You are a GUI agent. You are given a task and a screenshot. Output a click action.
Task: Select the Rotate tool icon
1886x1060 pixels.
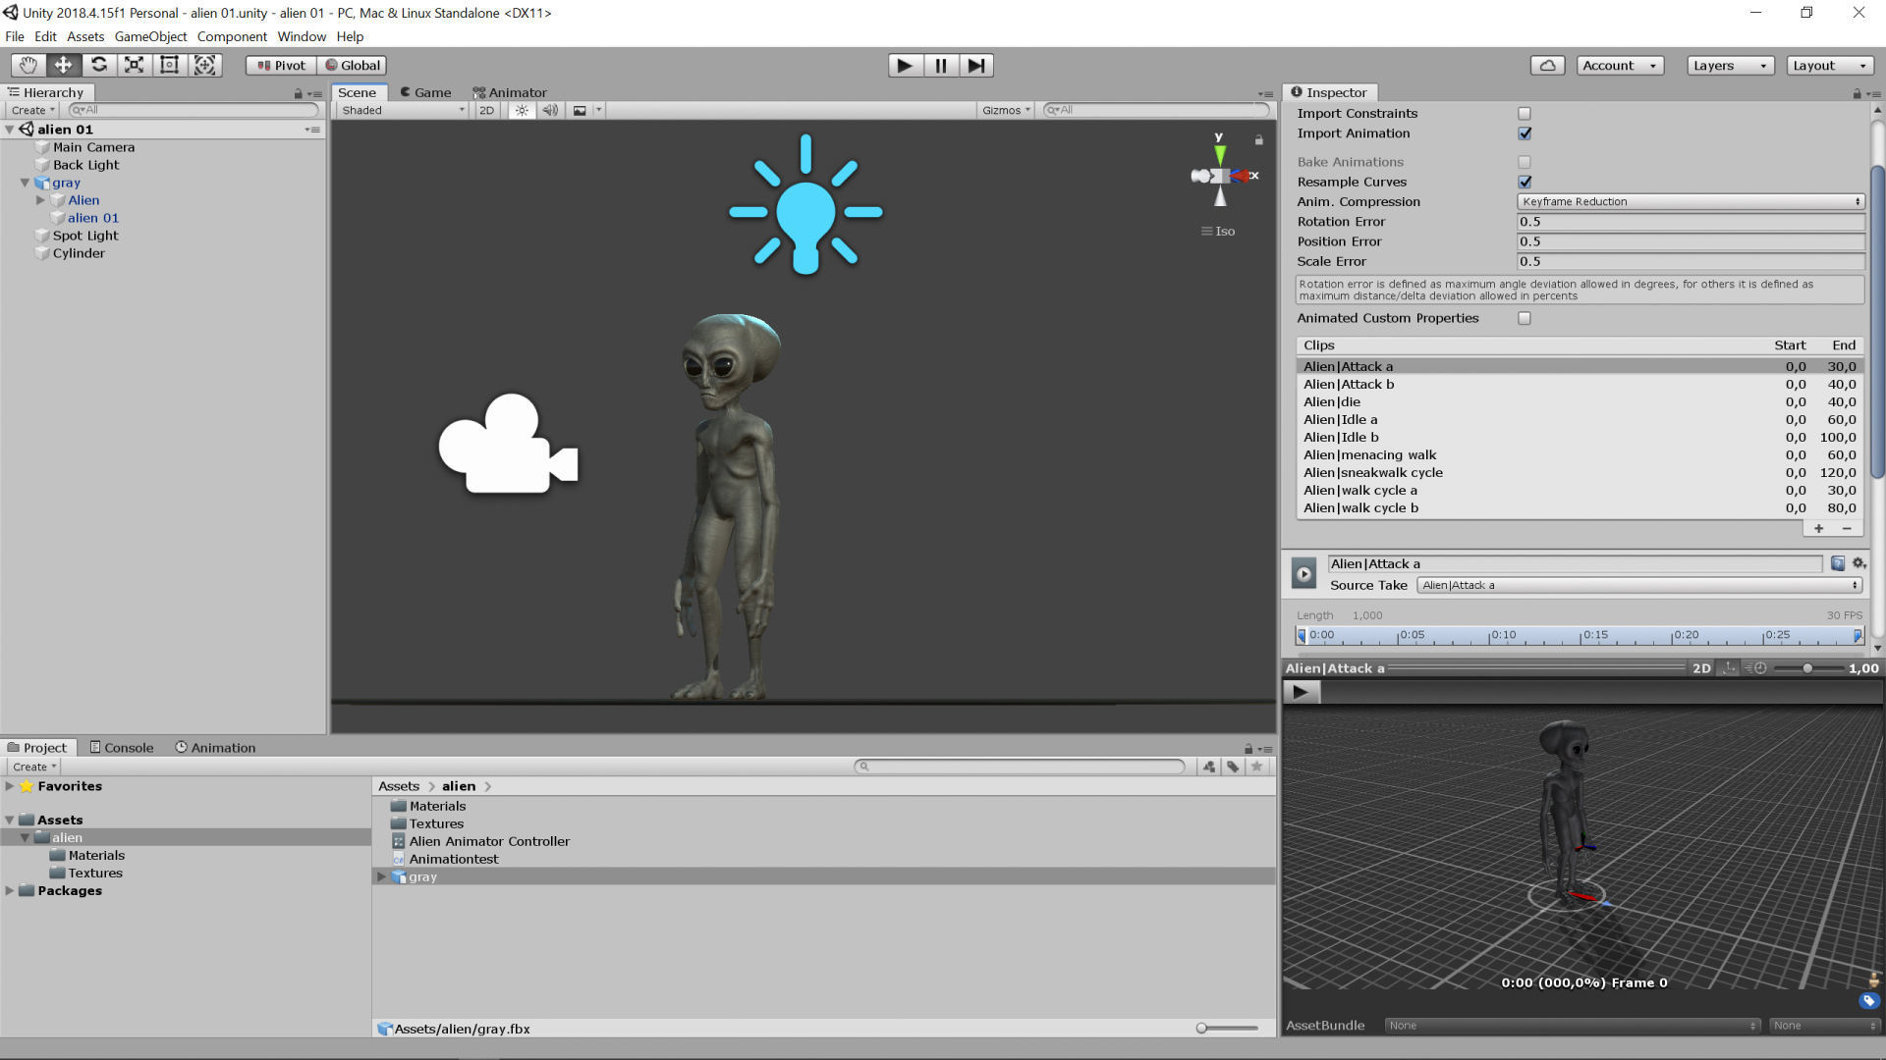(98, 65)
